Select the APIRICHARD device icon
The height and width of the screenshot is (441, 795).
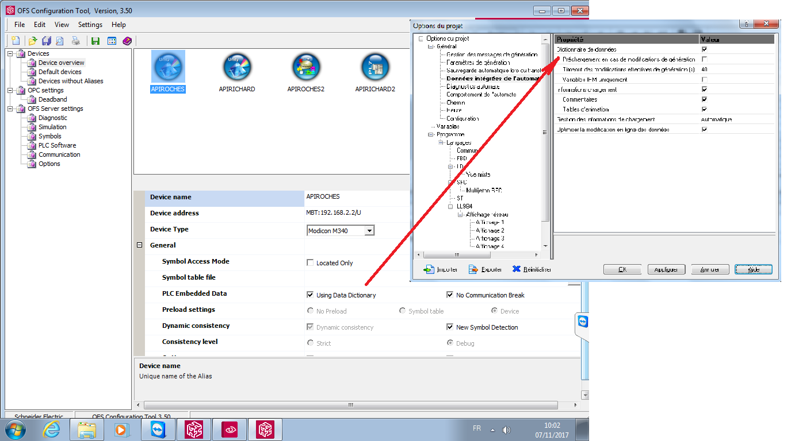pos(237,69)
